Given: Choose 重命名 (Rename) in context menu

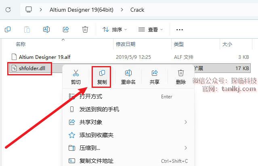Looking at the screenshot, I should (128, 77).
